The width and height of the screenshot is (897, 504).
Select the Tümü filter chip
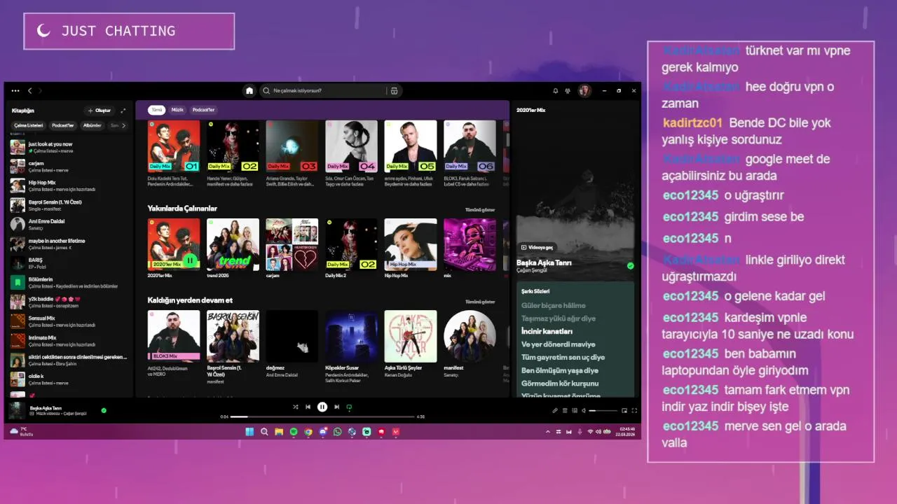pos(156,110)
